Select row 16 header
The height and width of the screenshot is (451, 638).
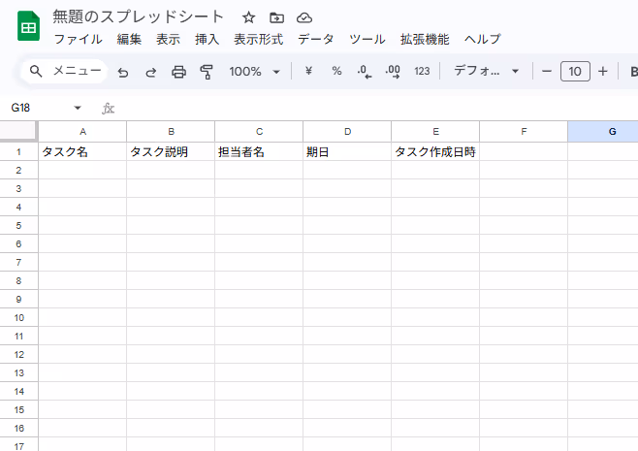[x=18, y=428]
